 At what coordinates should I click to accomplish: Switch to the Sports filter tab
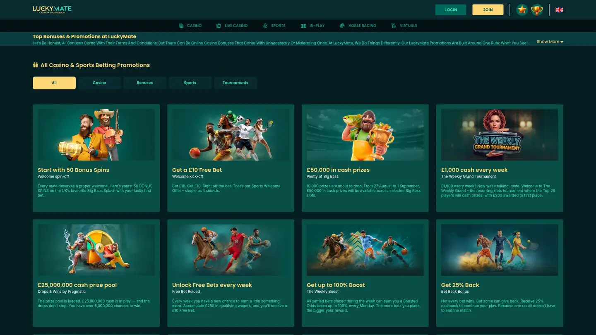pos(190,83)
